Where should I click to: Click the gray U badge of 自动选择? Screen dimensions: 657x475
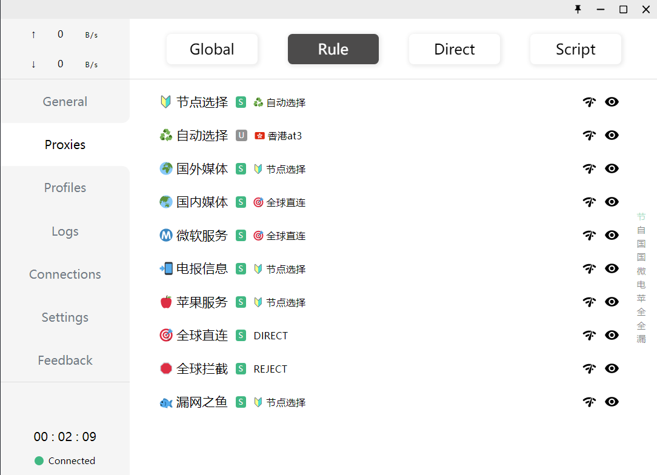pos(241,135)
